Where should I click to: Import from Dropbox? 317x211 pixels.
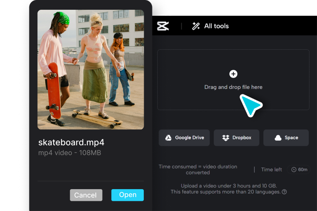coord(237,138)
